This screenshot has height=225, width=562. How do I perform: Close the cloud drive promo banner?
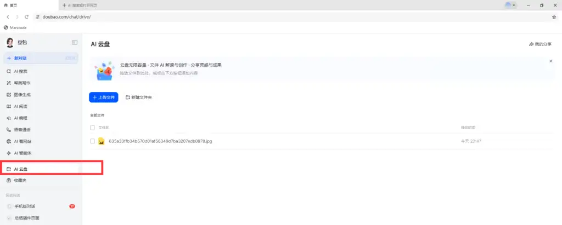(x=551, y=61)
